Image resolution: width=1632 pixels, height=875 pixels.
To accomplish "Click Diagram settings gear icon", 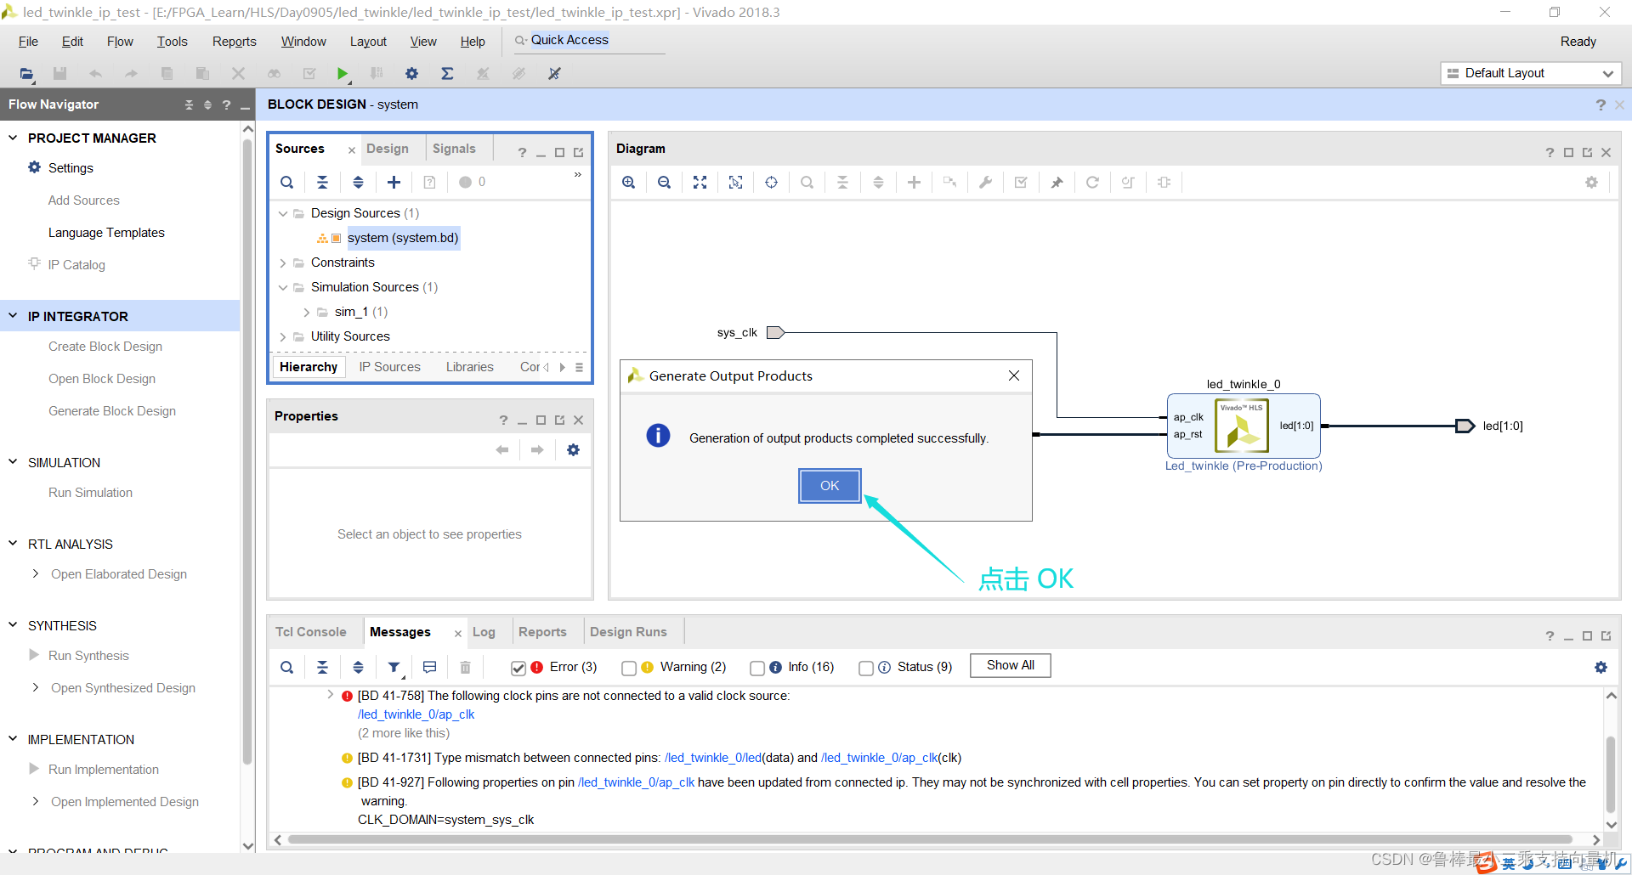I will 1591,183.
